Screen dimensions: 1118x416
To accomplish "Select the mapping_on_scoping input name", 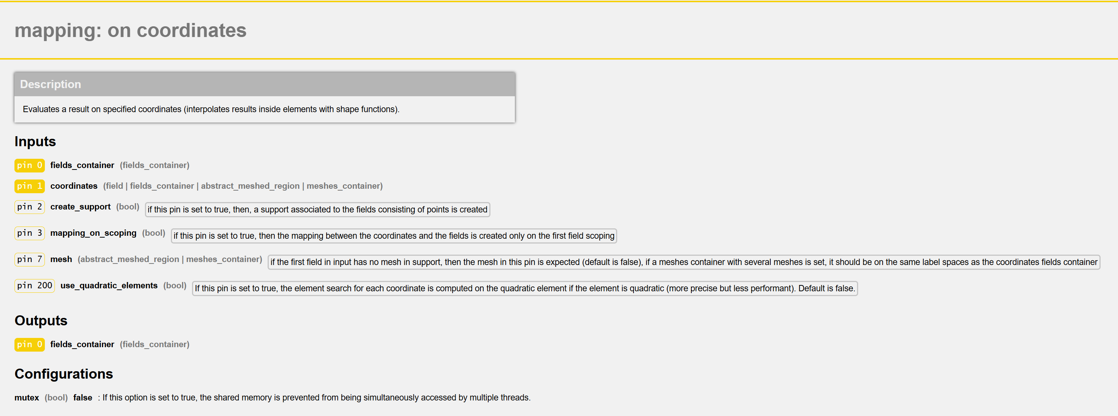I will pos(93,233).
